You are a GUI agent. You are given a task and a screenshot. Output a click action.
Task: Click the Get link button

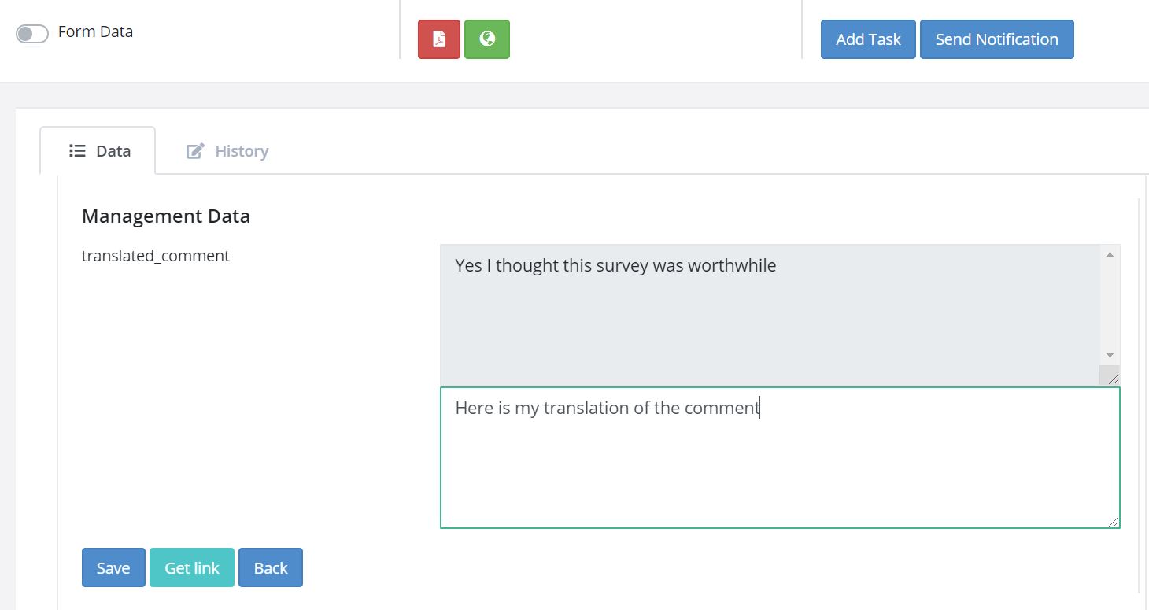click(191, 567)
